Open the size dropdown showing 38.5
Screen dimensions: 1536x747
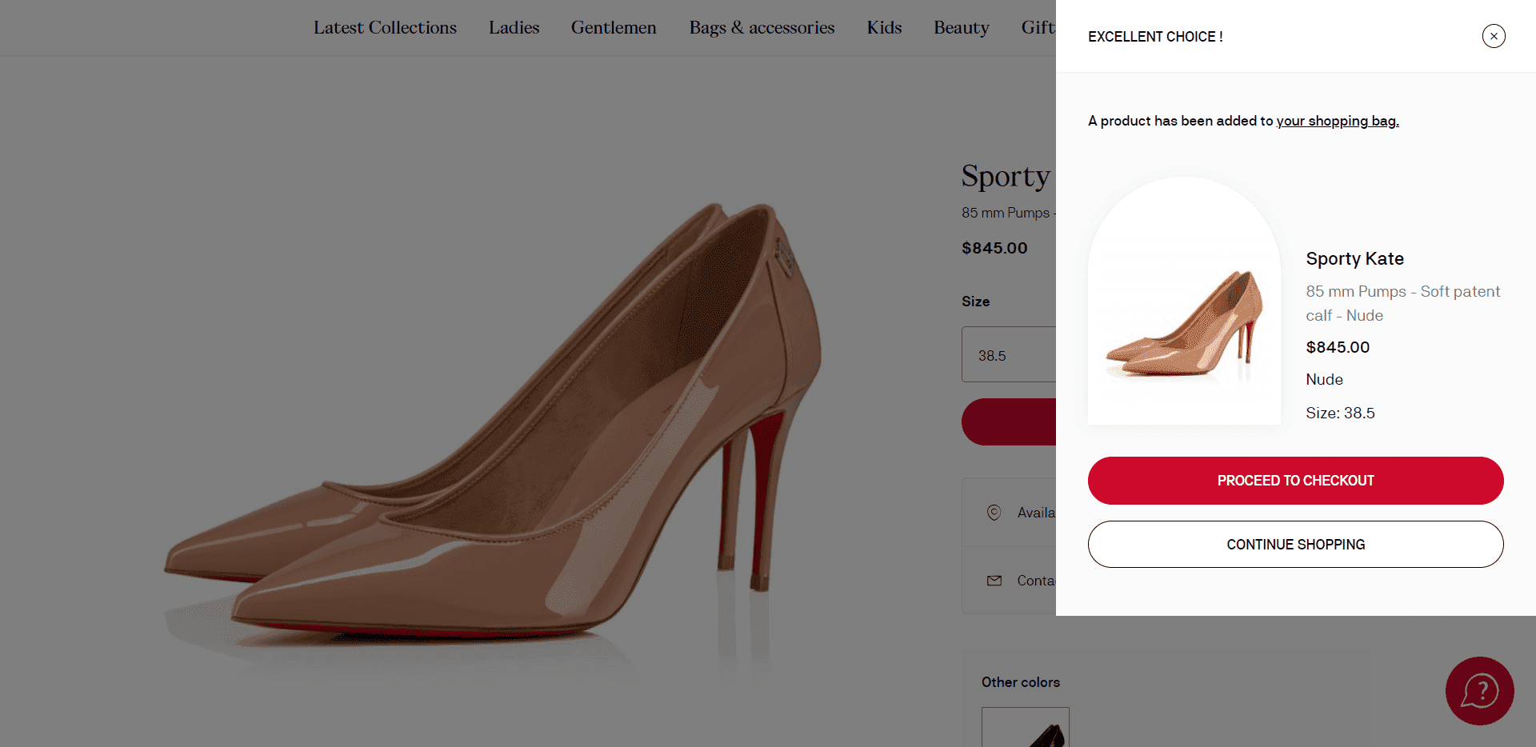[1009, 354]
